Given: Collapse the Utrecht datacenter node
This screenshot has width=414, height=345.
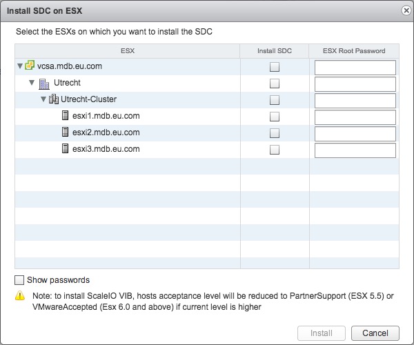Looking at the screenshot, I should 32,83.
